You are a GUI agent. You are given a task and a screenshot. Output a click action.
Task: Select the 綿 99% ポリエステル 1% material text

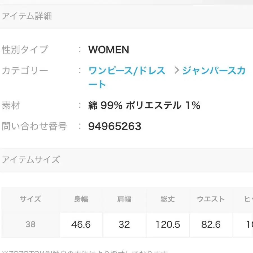tap(144, 105)
